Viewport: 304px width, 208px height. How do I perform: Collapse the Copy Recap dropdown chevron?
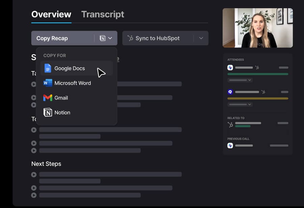[110, 38]
